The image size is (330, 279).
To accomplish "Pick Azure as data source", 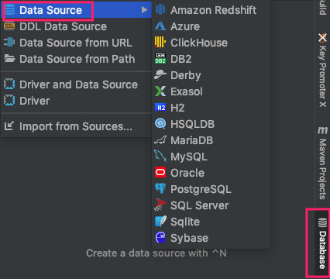I will (x=211, y=26).
